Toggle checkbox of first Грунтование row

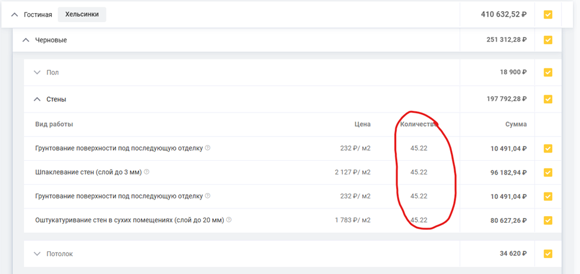tap(548, 149)
